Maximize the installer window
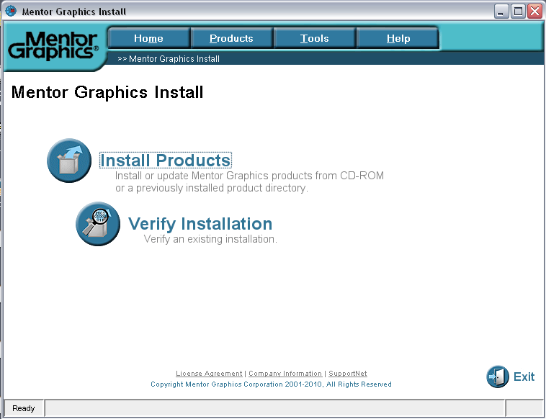This screenshot has width=546, height=419. pos(518,12)
